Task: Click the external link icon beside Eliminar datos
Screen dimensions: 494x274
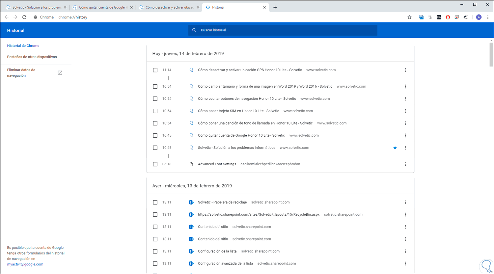Action: coord(60,73)
